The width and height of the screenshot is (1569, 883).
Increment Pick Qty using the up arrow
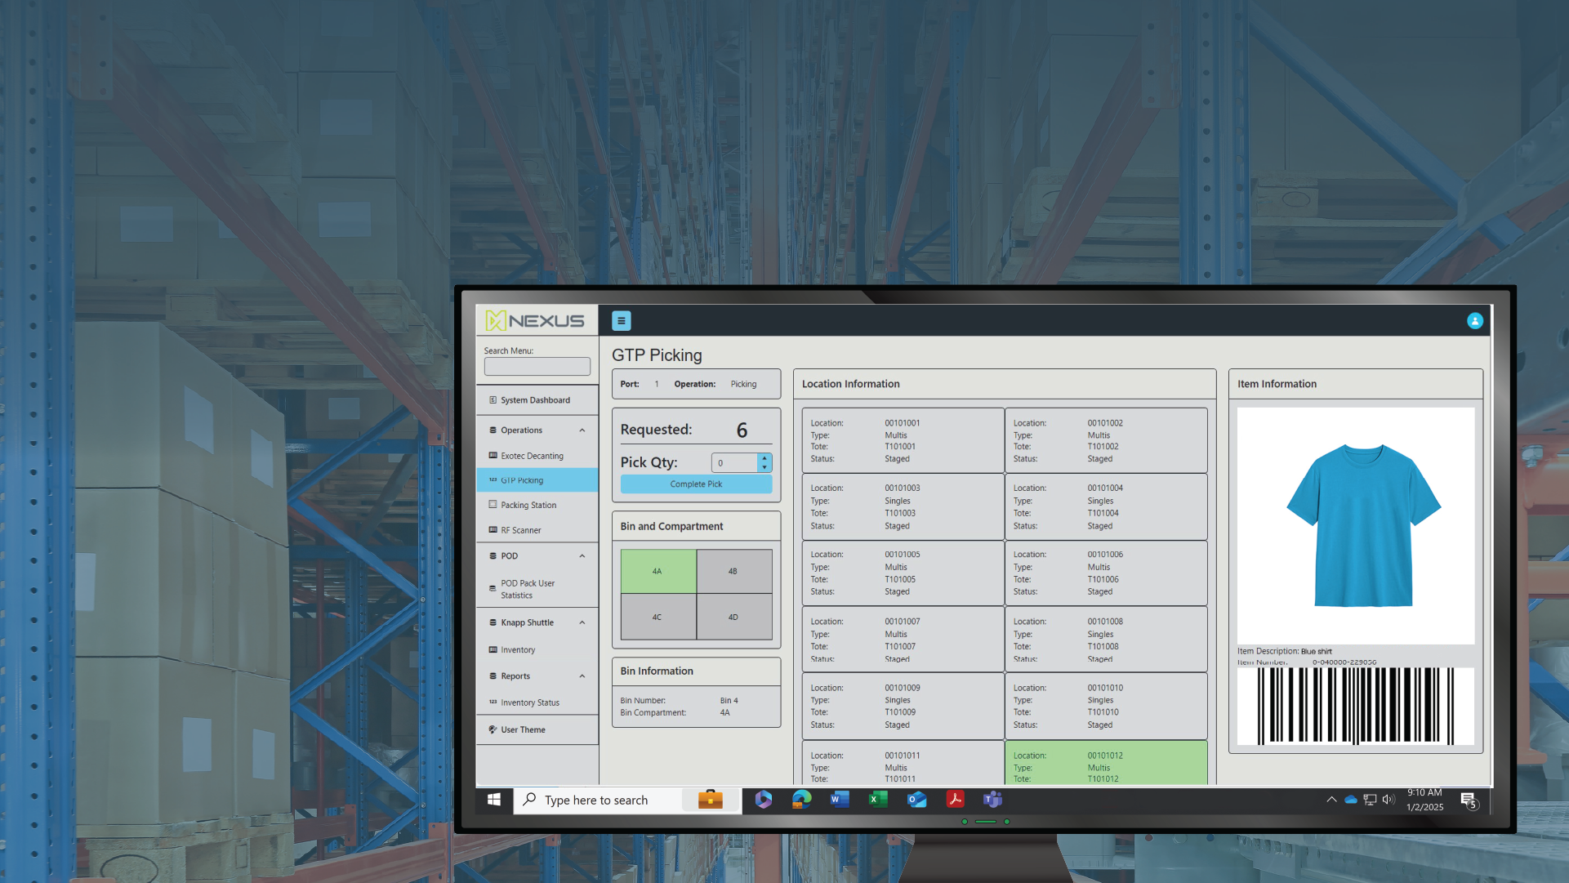tap(764, 458)
